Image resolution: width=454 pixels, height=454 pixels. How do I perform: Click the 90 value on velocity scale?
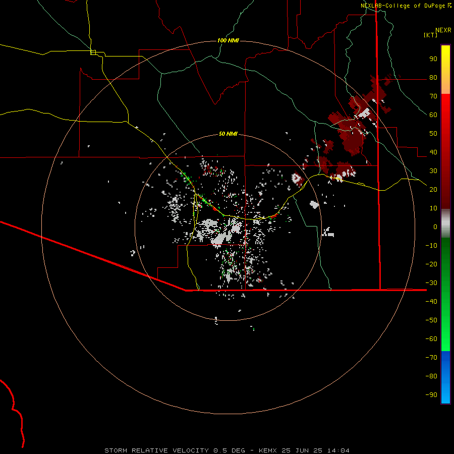coord(433,59)
